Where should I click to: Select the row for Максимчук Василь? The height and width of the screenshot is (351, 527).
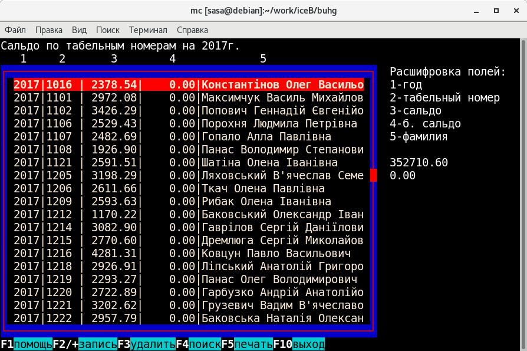pyautogui.click(x=189, y=97)
